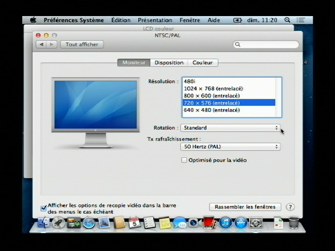Enable Optimisé pour la vidéo checkbox
The height and width of the screenshot is (251, 335).
coord(184,160)
